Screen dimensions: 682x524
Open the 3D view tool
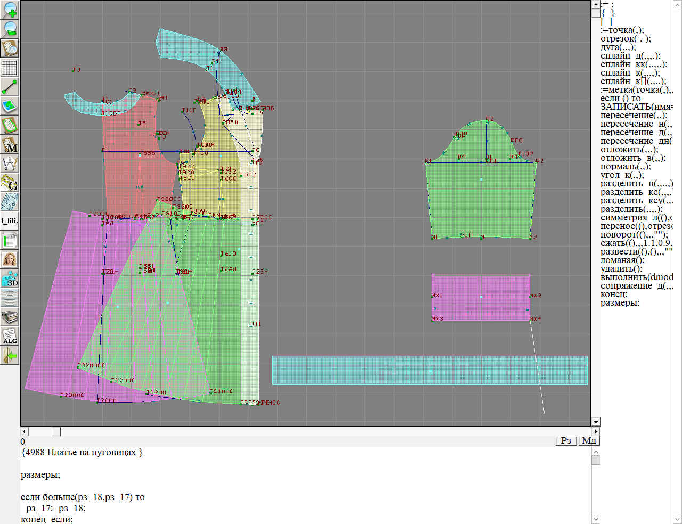tap(10, 279)
